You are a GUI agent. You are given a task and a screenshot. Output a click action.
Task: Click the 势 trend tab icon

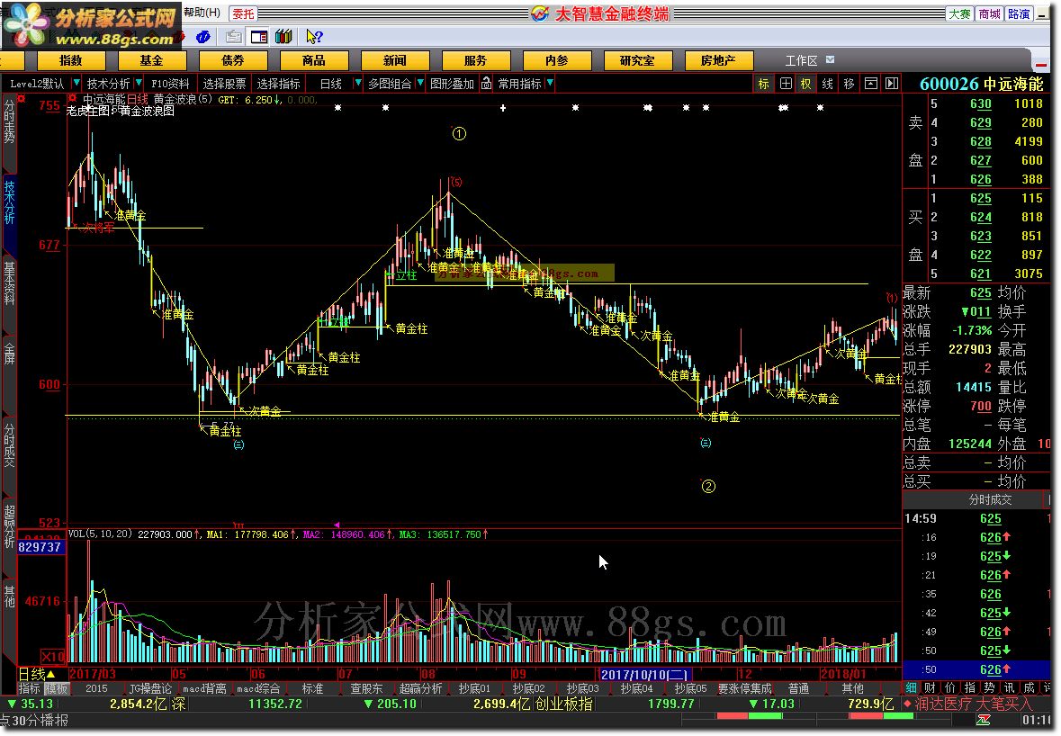click(989, 687)
